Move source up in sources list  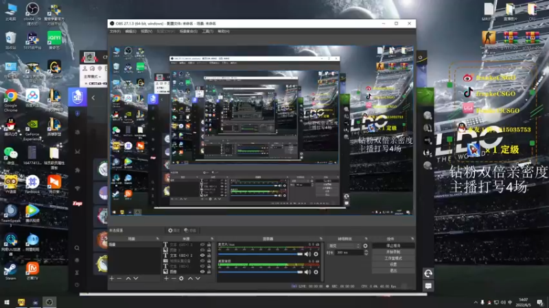coord(190,279)
